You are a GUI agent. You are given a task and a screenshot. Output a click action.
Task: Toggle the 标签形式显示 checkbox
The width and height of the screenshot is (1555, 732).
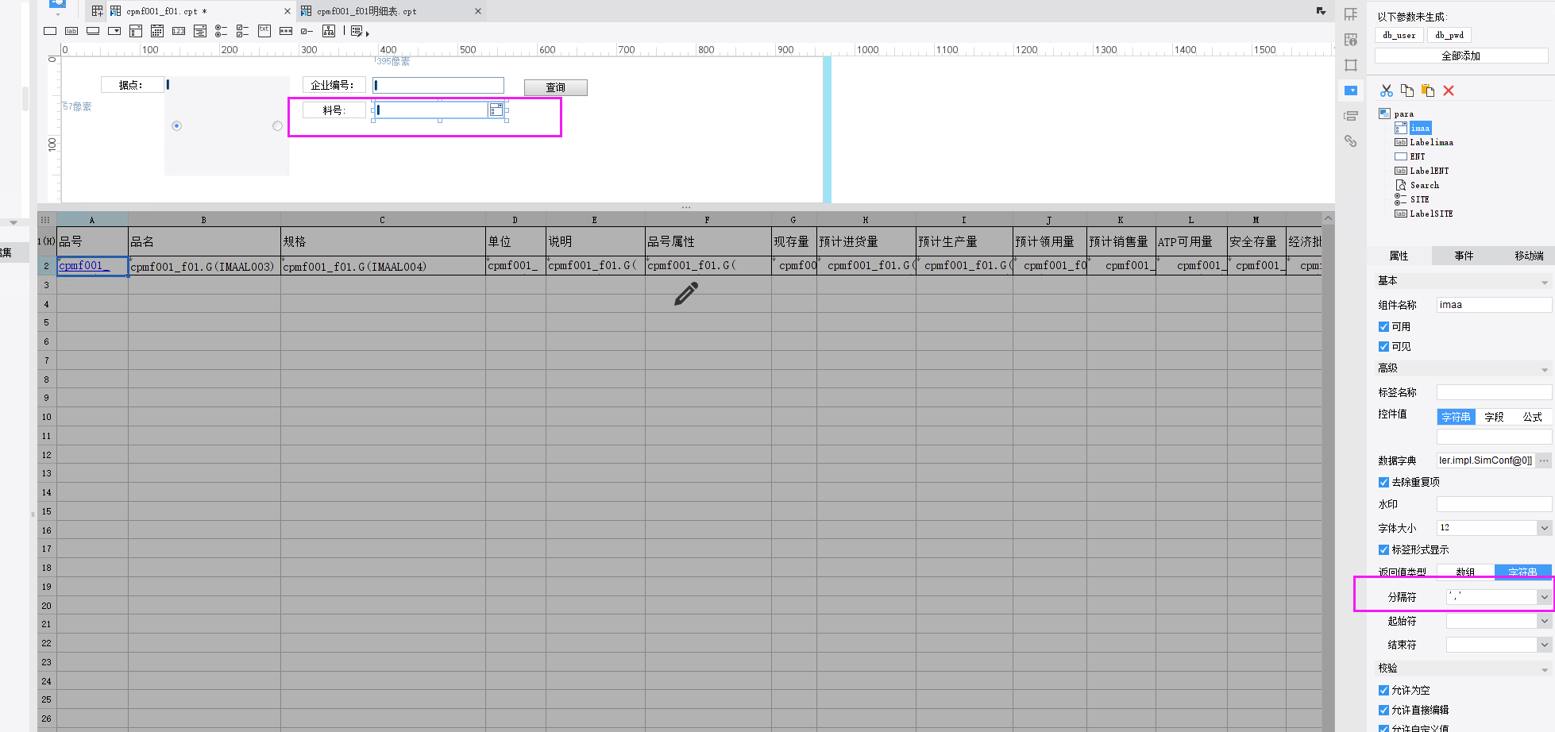click(1383, 550)
